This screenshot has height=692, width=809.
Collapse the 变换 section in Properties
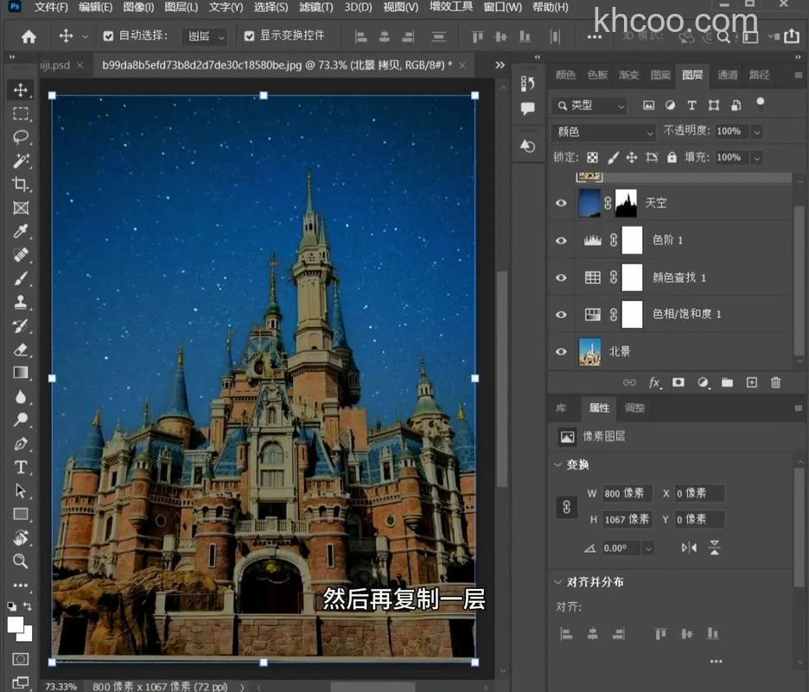pyautogui.click(x=558, y=465)
